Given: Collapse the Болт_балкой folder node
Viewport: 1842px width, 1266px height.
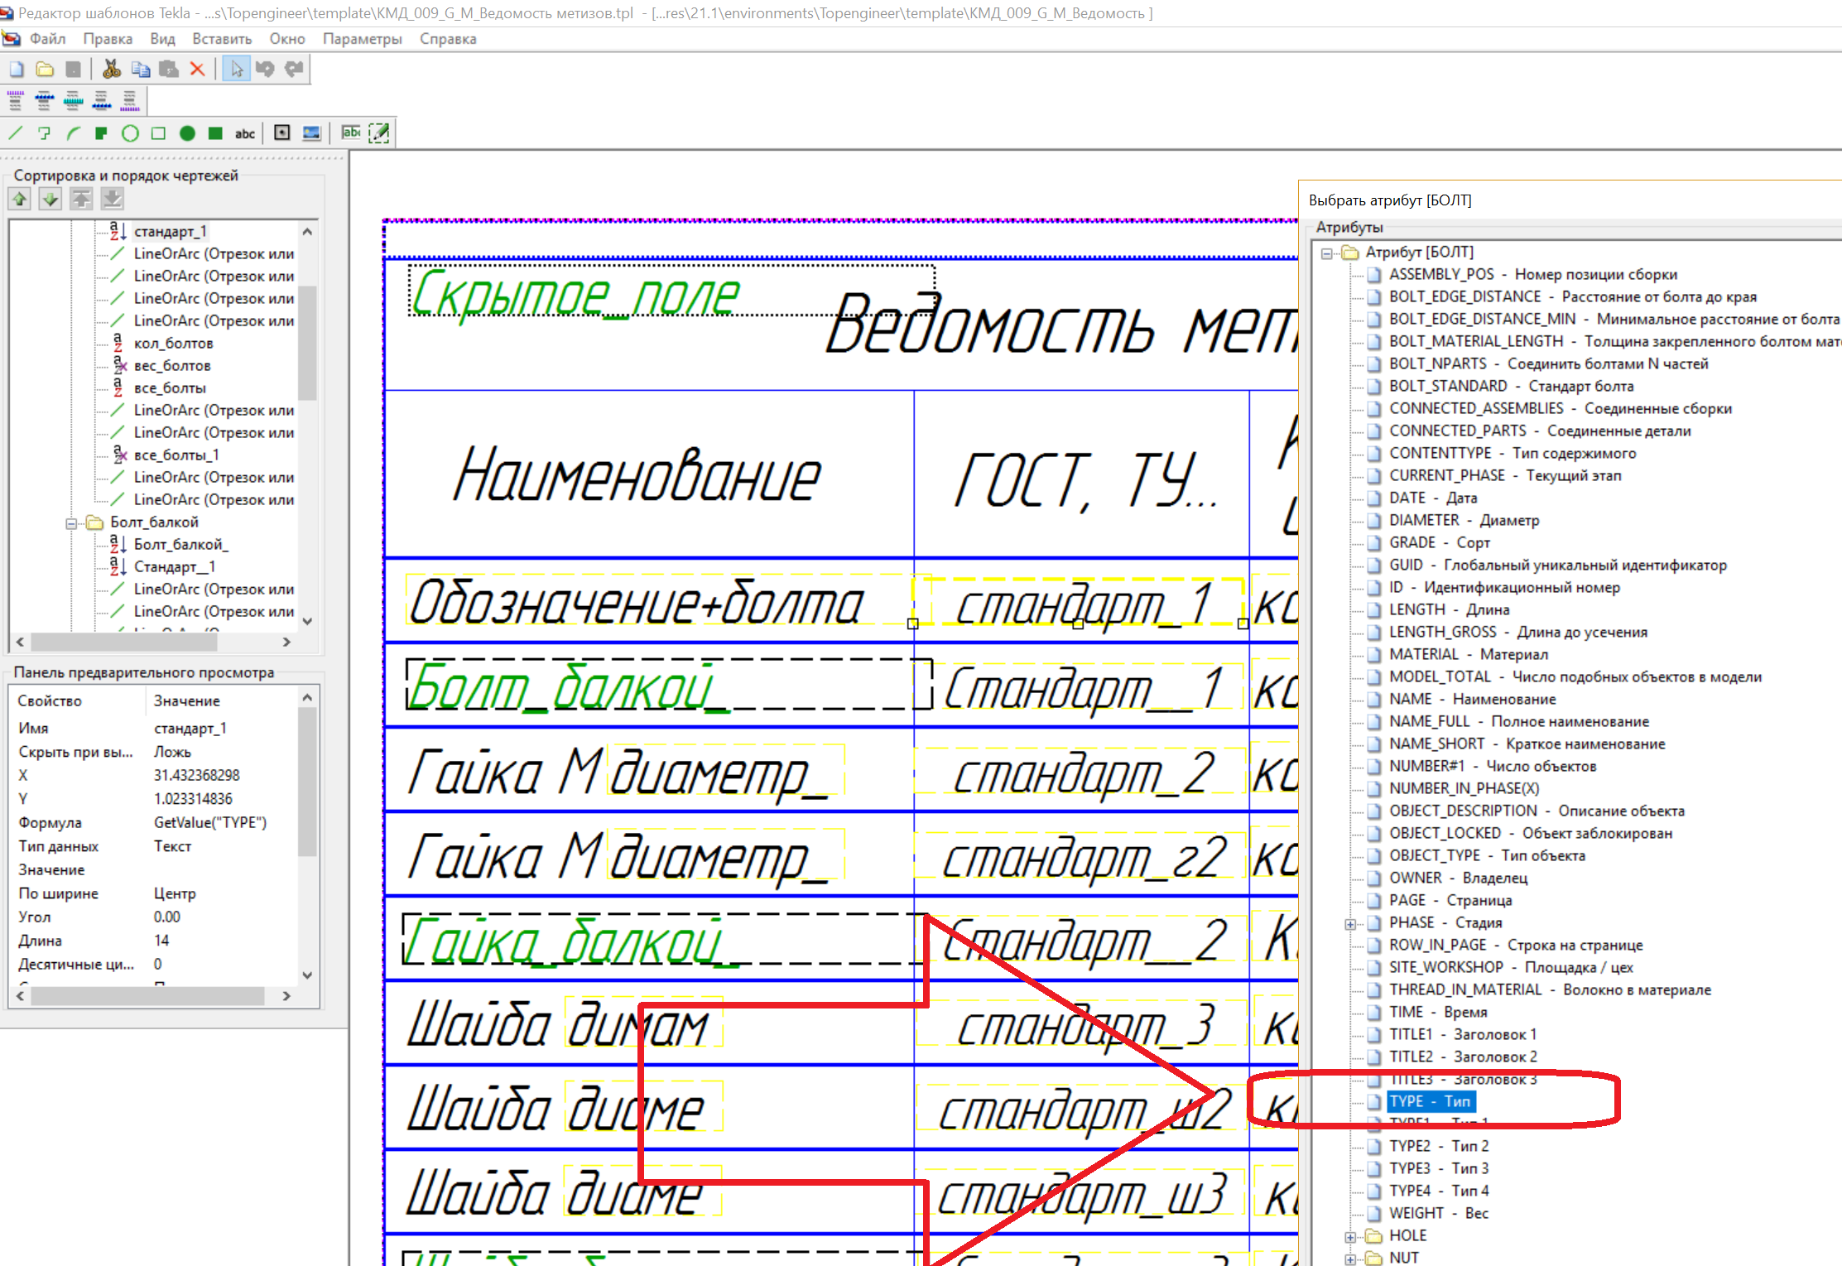Looking at the screenshot, I should 71,522.
